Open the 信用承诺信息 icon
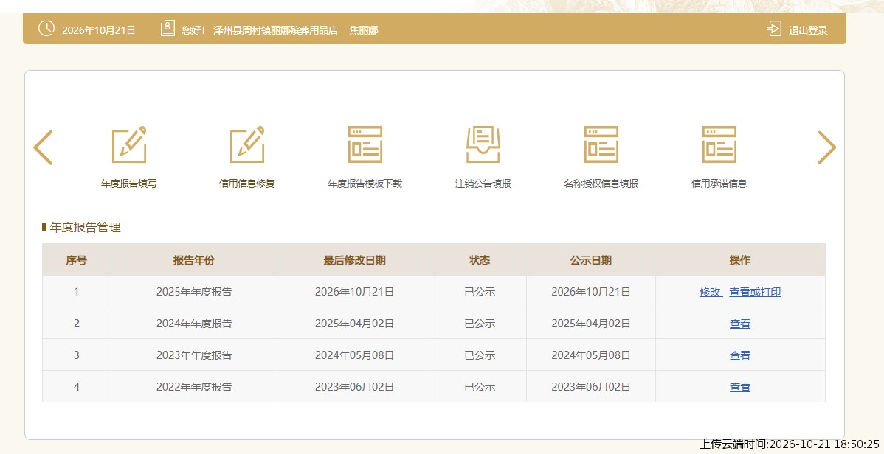The width and height of the screenshot is (884, 454). pos(719,144)
